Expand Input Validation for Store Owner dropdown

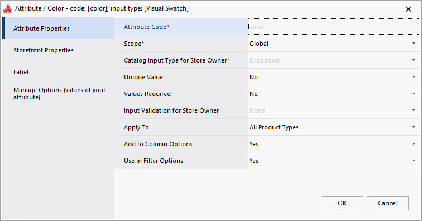[414, 110]
